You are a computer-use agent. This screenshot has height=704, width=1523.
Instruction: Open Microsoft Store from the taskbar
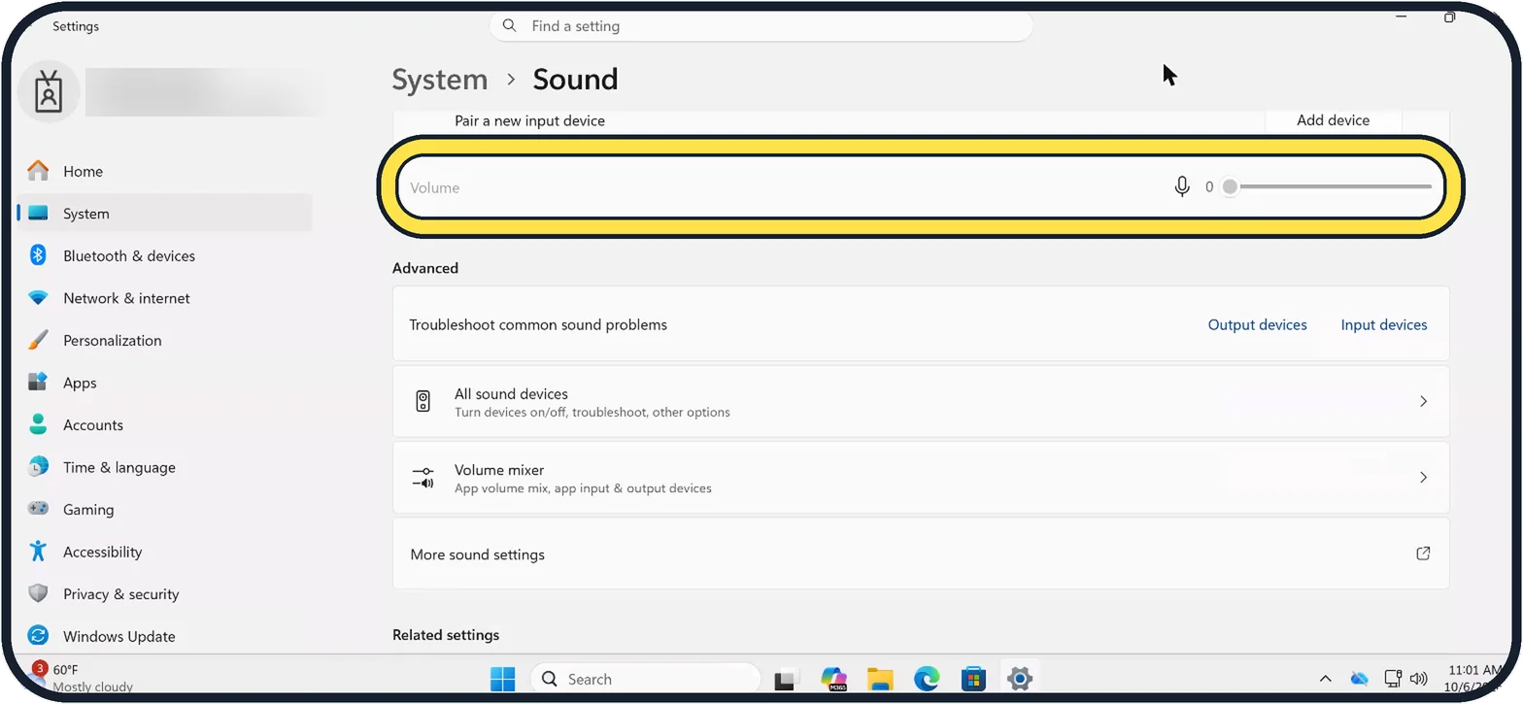973,679
